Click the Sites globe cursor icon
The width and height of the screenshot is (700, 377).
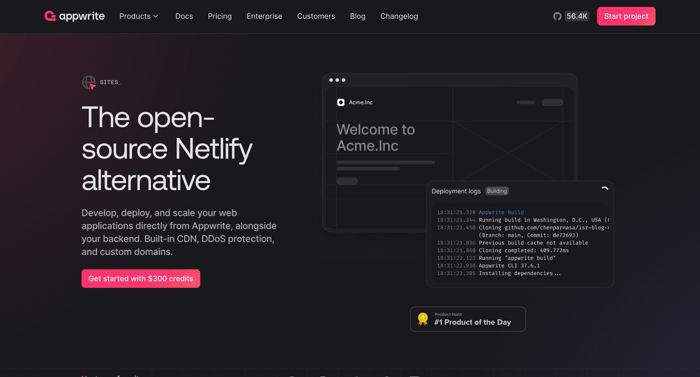pyautogui.click(x=89, y=82)
